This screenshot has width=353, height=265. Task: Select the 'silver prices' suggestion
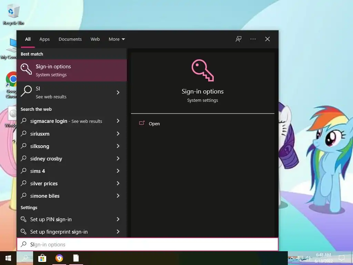pos(72,183)
